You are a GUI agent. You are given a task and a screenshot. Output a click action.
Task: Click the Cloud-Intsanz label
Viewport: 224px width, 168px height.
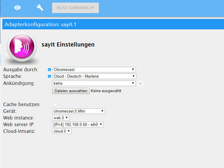click(x=19, y=131)
